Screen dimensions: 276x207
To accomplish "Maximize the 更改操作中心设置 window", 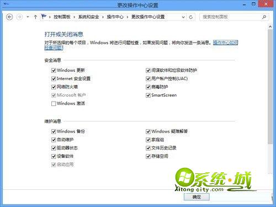I will click(x=254, y=4).
